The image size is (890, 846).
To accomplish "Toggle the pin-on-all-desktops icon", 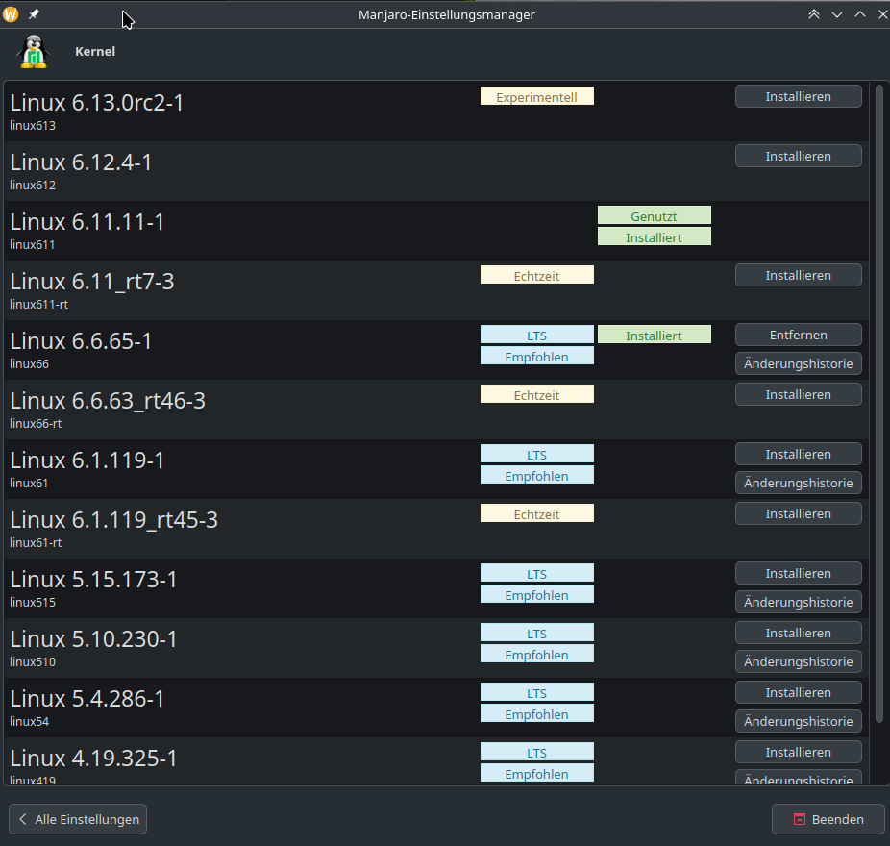I will coord(34,14).
